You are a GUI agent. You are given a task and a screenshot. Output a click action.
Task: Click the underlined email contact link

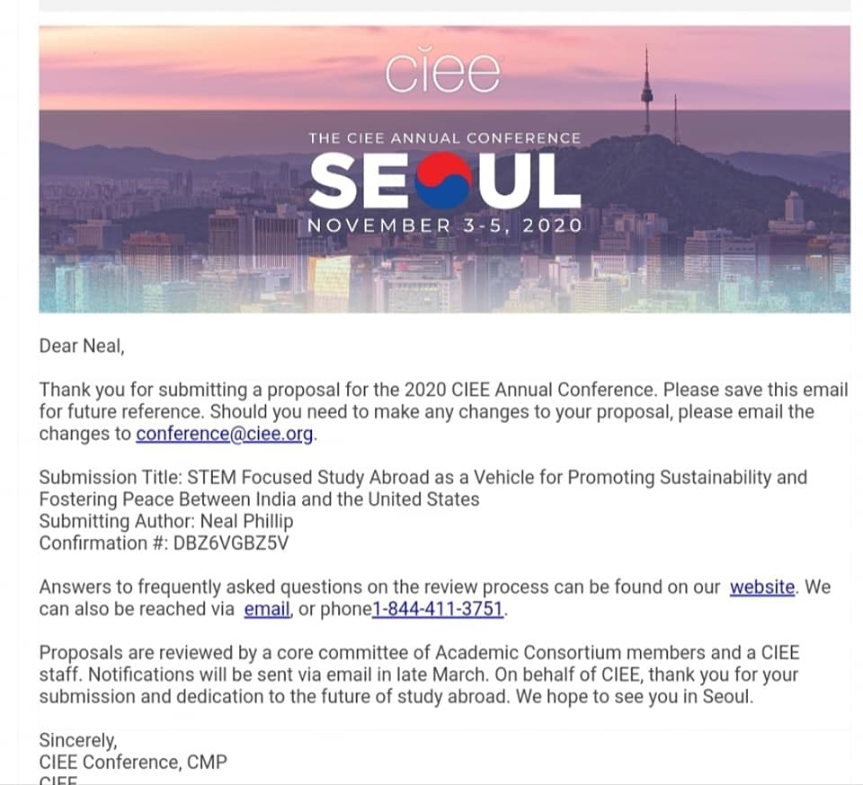click(x=267, y=609)
